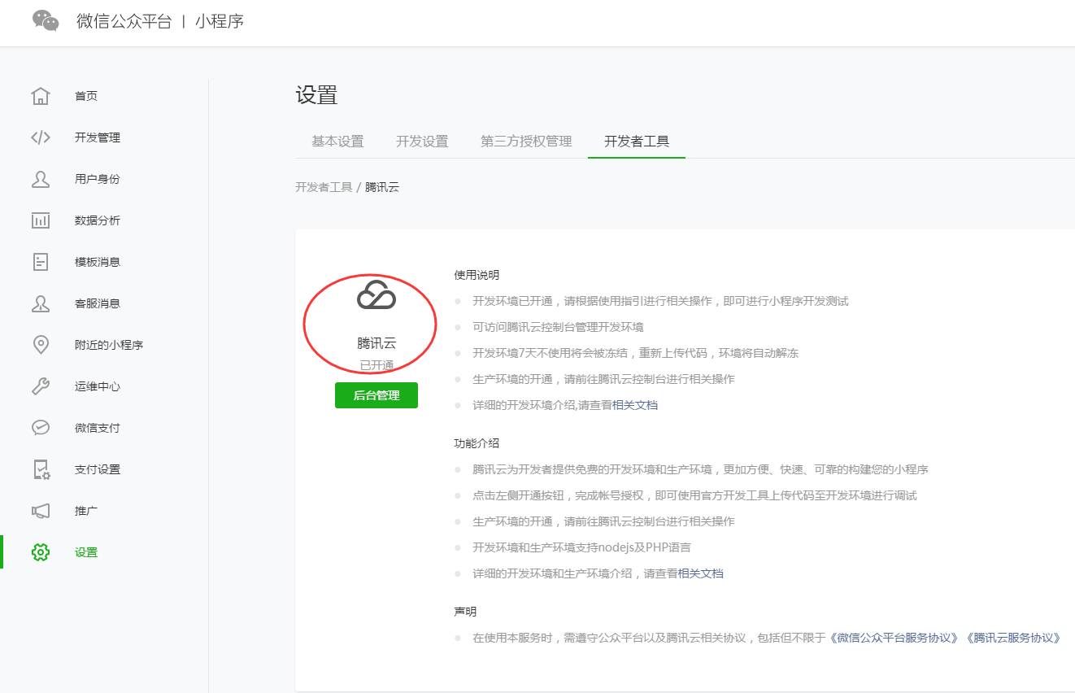Click the document icon for 模板消息
The height and width of the screenshot is (693, 1075).
click(41, 262)
